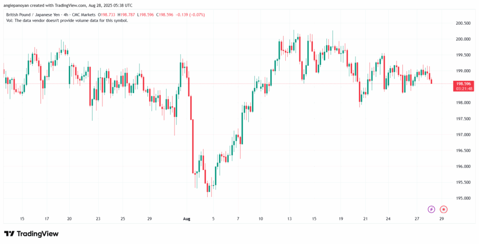Open the British Pound / Japanese Yen symbol title

coord(34,14)
